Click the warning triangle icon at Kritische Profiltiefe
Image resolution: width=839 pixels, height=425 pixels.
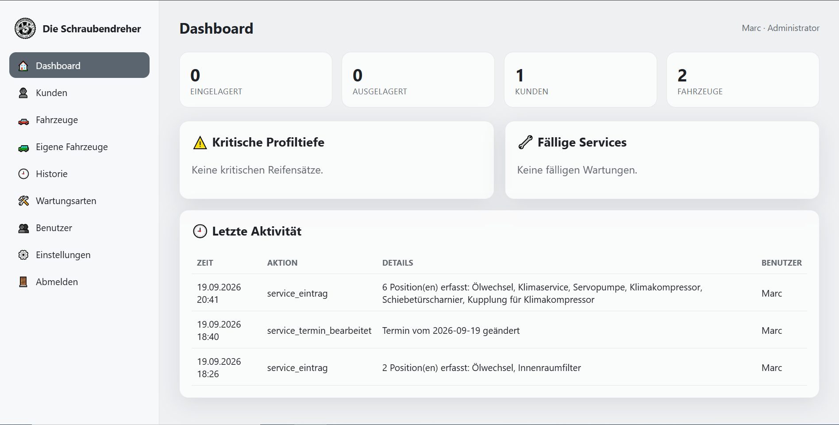coord(200,143)
